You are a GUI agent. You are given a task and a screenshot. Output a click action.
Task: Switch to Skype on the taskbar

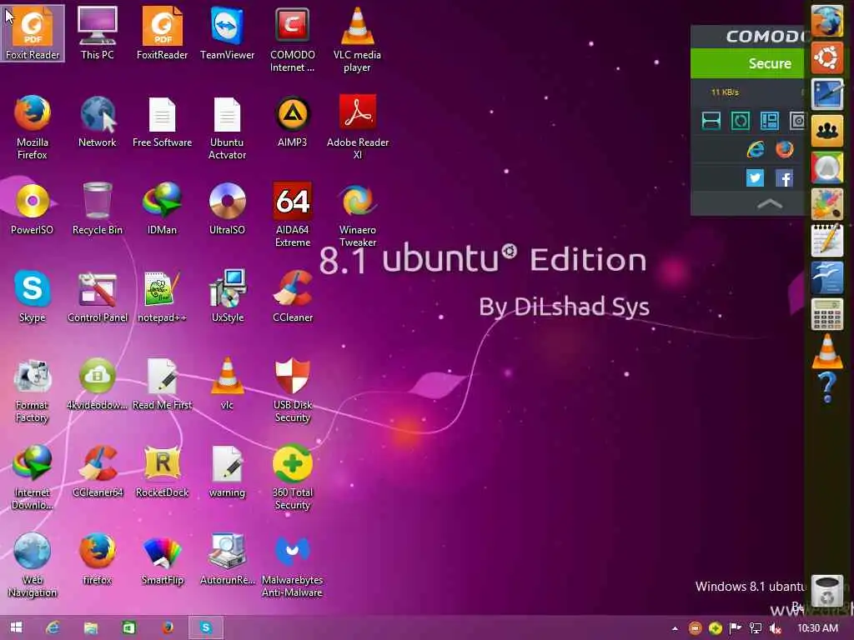click(205, 627)
